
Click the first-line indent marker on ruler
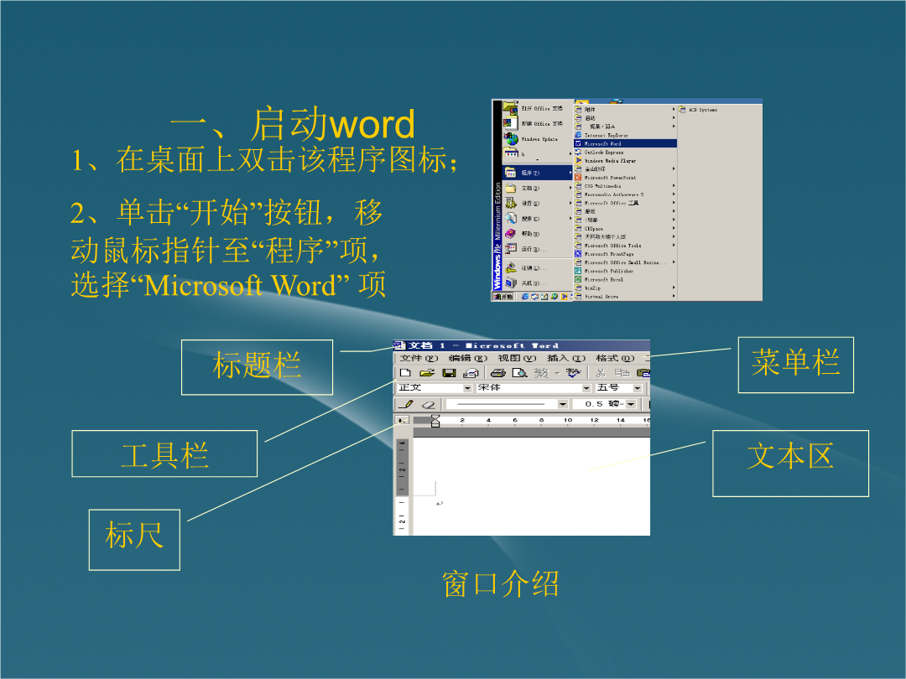click(435, 417)
